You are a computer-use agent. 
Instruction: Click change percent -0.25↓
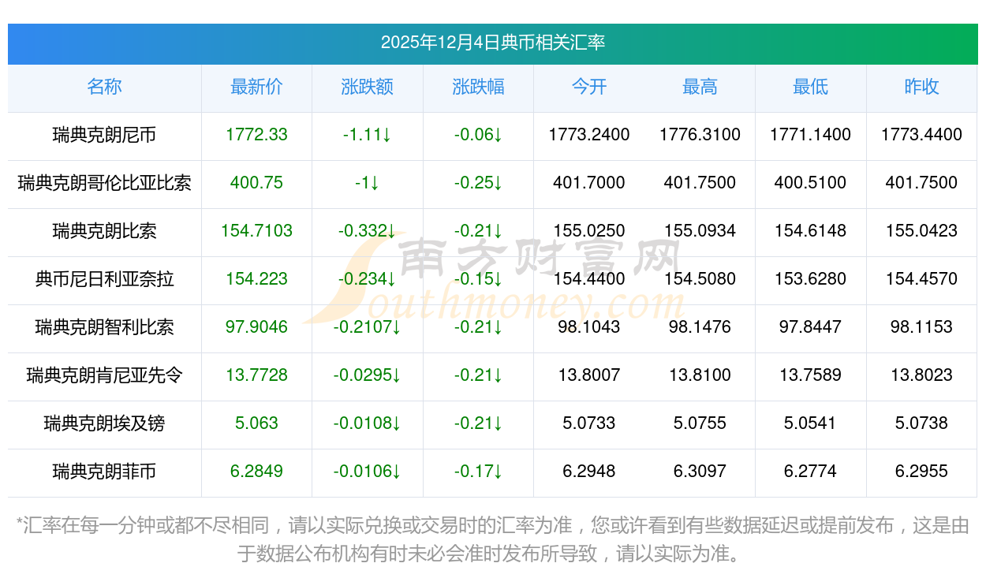478,183
